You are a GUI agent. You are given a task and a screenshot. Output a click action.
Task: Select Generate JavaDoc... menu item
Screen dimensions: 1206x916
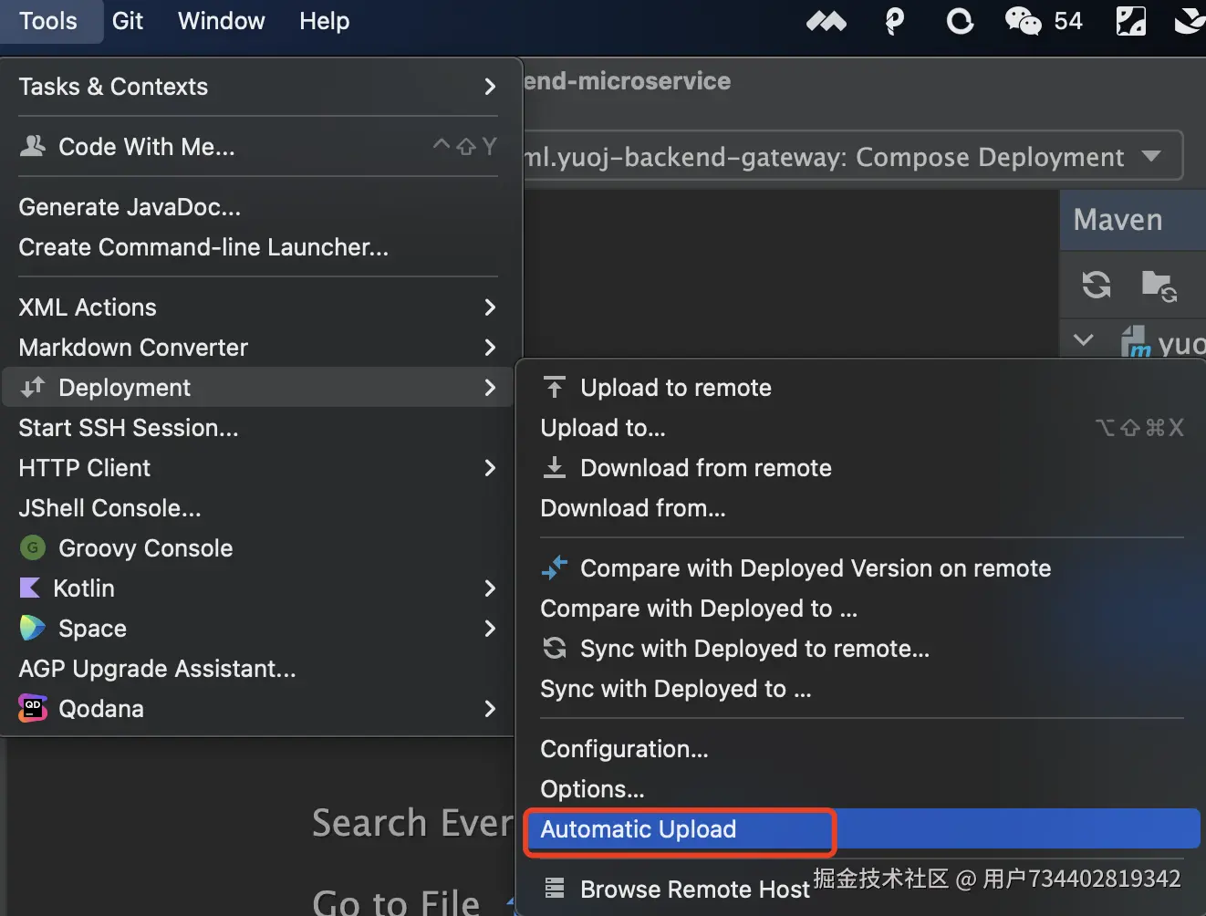[x=258, y=207]
